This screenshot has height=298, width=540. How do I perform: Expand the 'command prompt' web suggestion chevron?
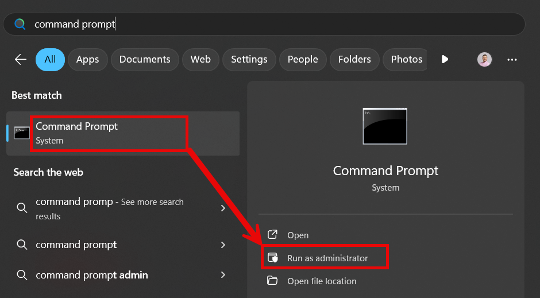coord(223,245)
